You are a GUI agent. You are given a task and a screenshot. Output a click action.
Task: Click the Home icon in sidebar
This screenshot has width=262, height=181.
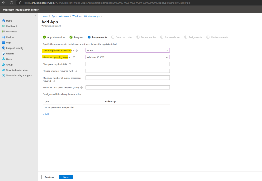(4, 20)
